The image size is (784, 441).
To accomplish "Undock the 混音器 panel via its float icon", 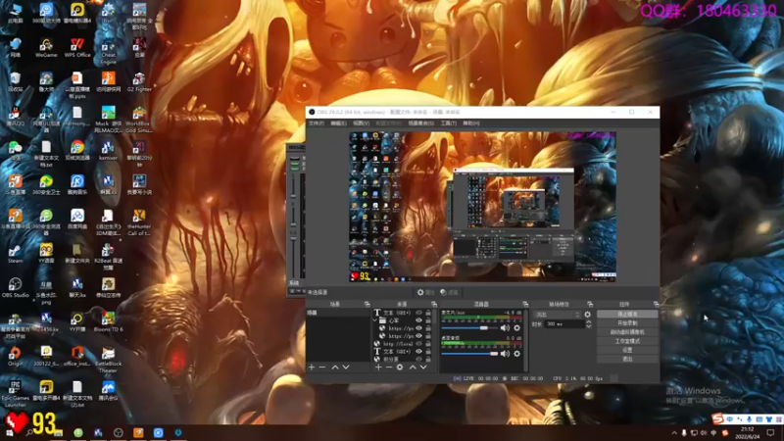I will tap(525, 304).
